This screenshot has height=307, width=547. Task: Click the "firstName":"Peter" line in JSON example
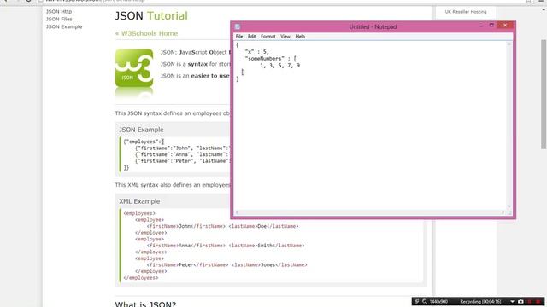[183, 161]
